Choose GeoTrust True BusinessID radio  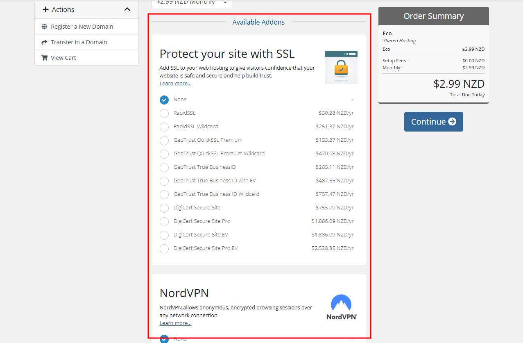point(164,167)
